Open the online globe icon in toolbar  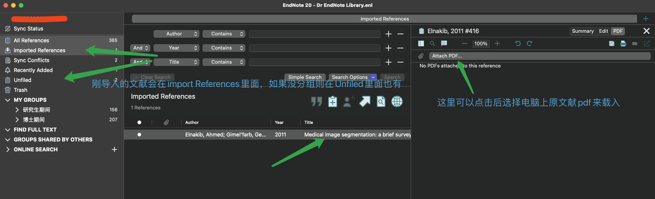[397, 101]
